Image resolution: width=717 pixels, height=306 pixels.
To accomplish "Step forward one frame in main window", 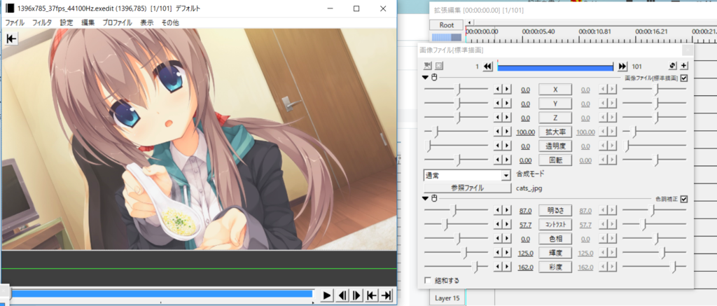I will (356, 295).
